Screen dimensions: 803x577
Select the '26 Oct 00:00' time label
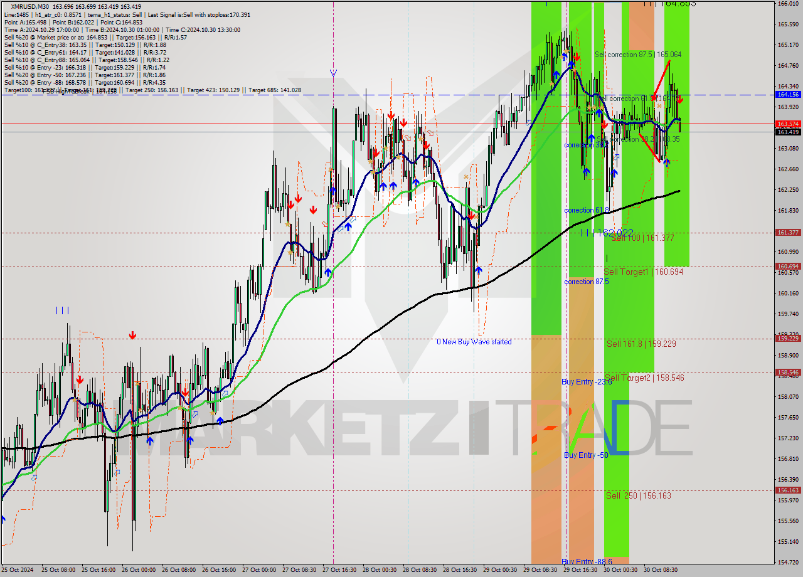click(138, 570)
